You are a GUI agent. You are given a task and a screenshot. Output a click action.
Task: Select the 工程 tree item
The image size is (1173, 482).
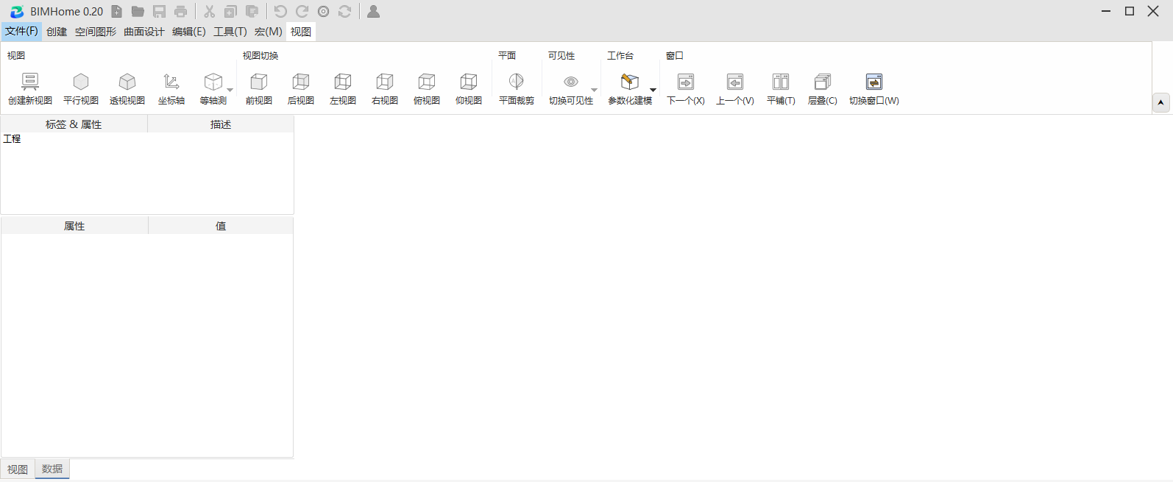pyautogui.click(x=13, y=139)
